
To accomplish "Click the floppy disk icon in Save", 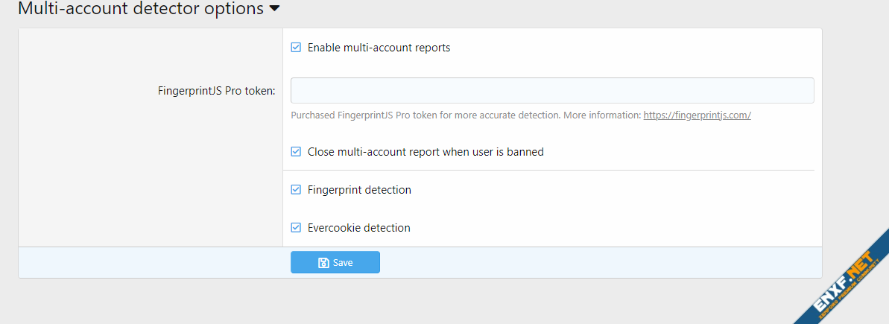I will tap(323, 263).
